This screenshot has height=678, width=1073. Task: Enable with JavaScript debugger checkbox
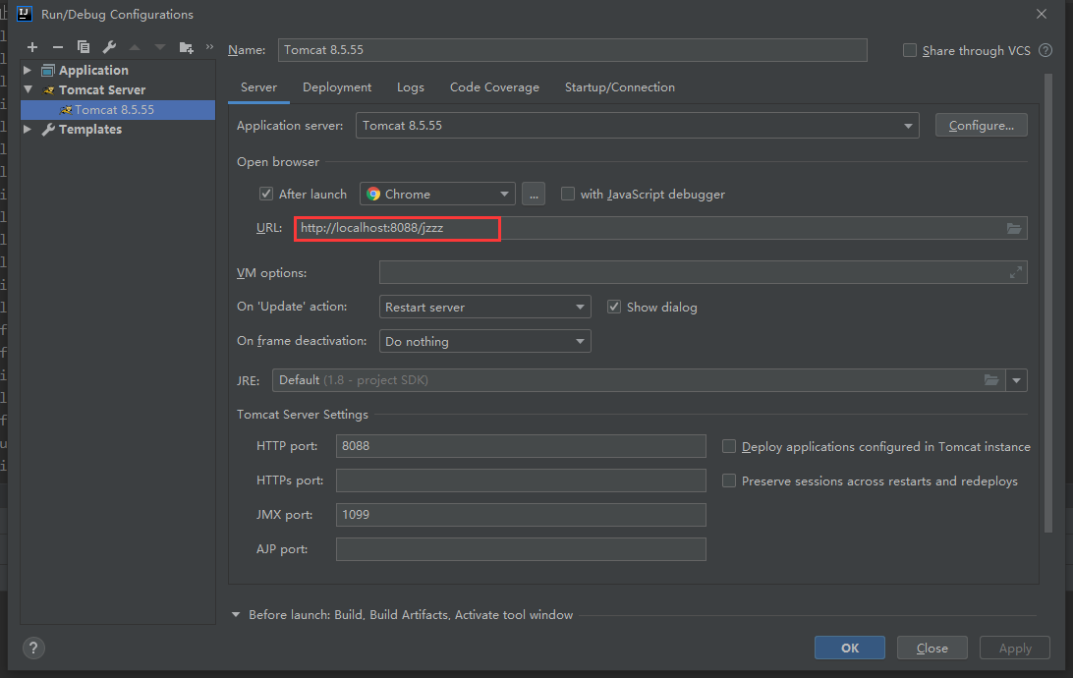568,194
